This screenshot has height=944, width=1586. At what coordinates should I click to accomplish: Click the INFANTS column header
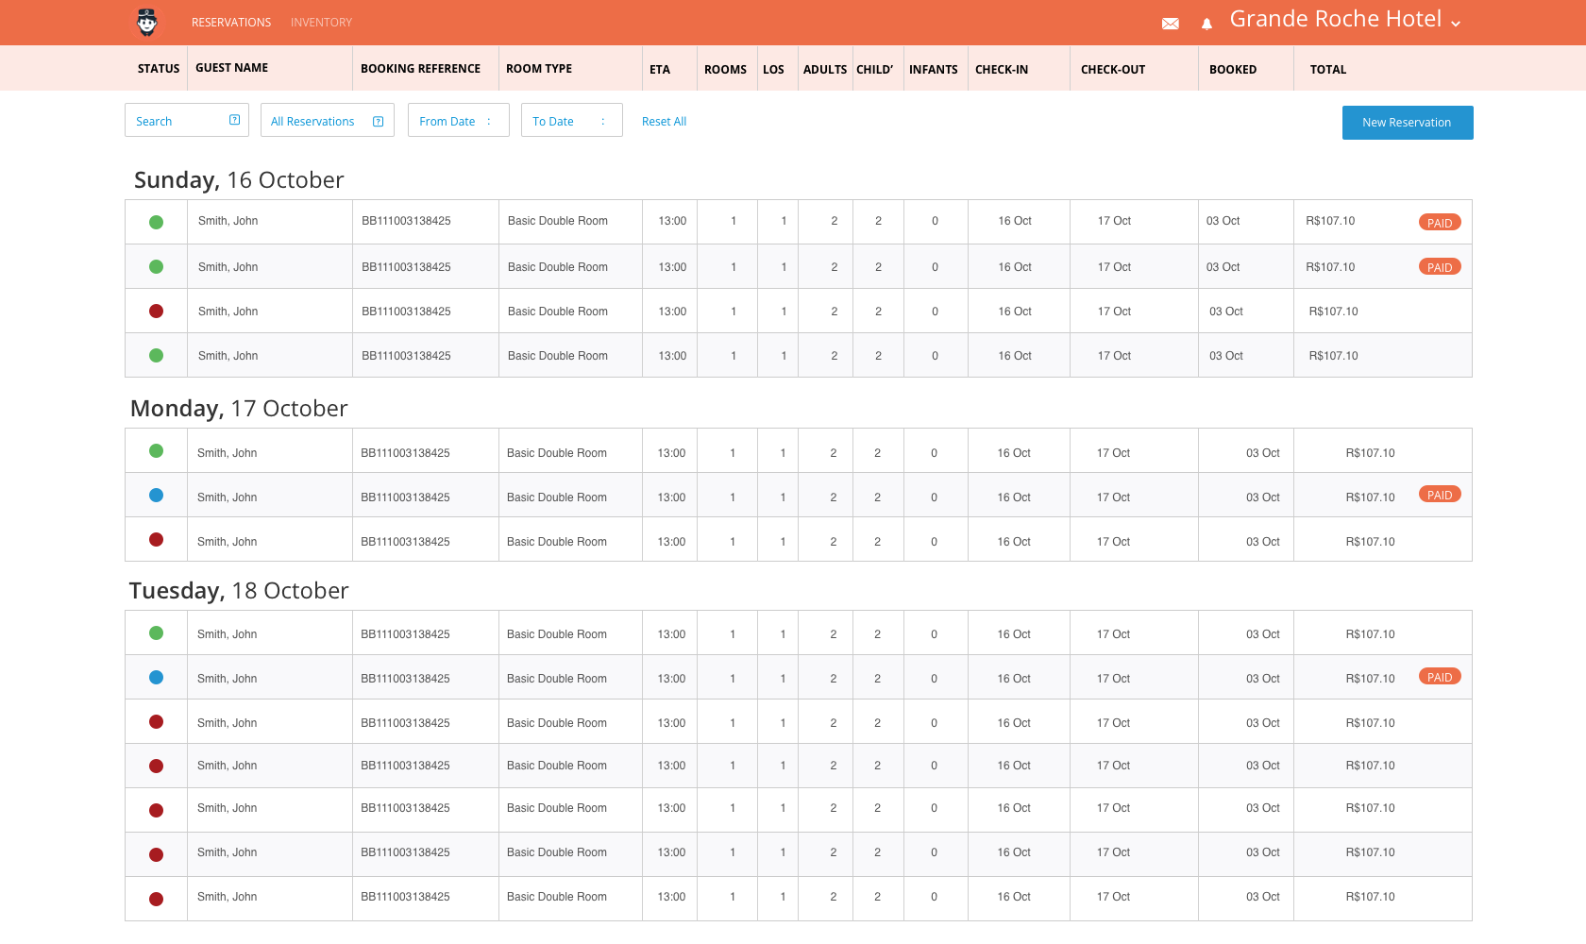pyautogui.click(x=934, y=70)
